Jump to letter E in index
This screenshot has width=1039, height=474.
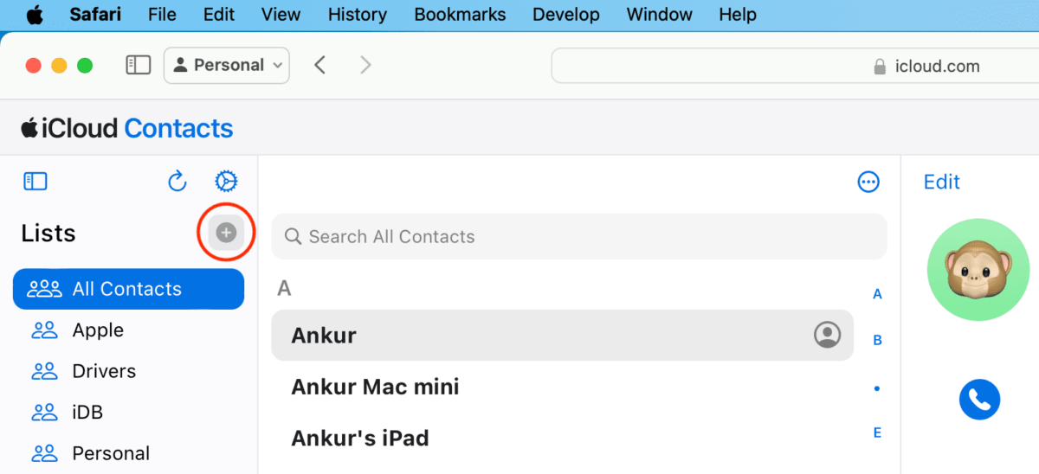pyautogui.click(x=877, y=432)
